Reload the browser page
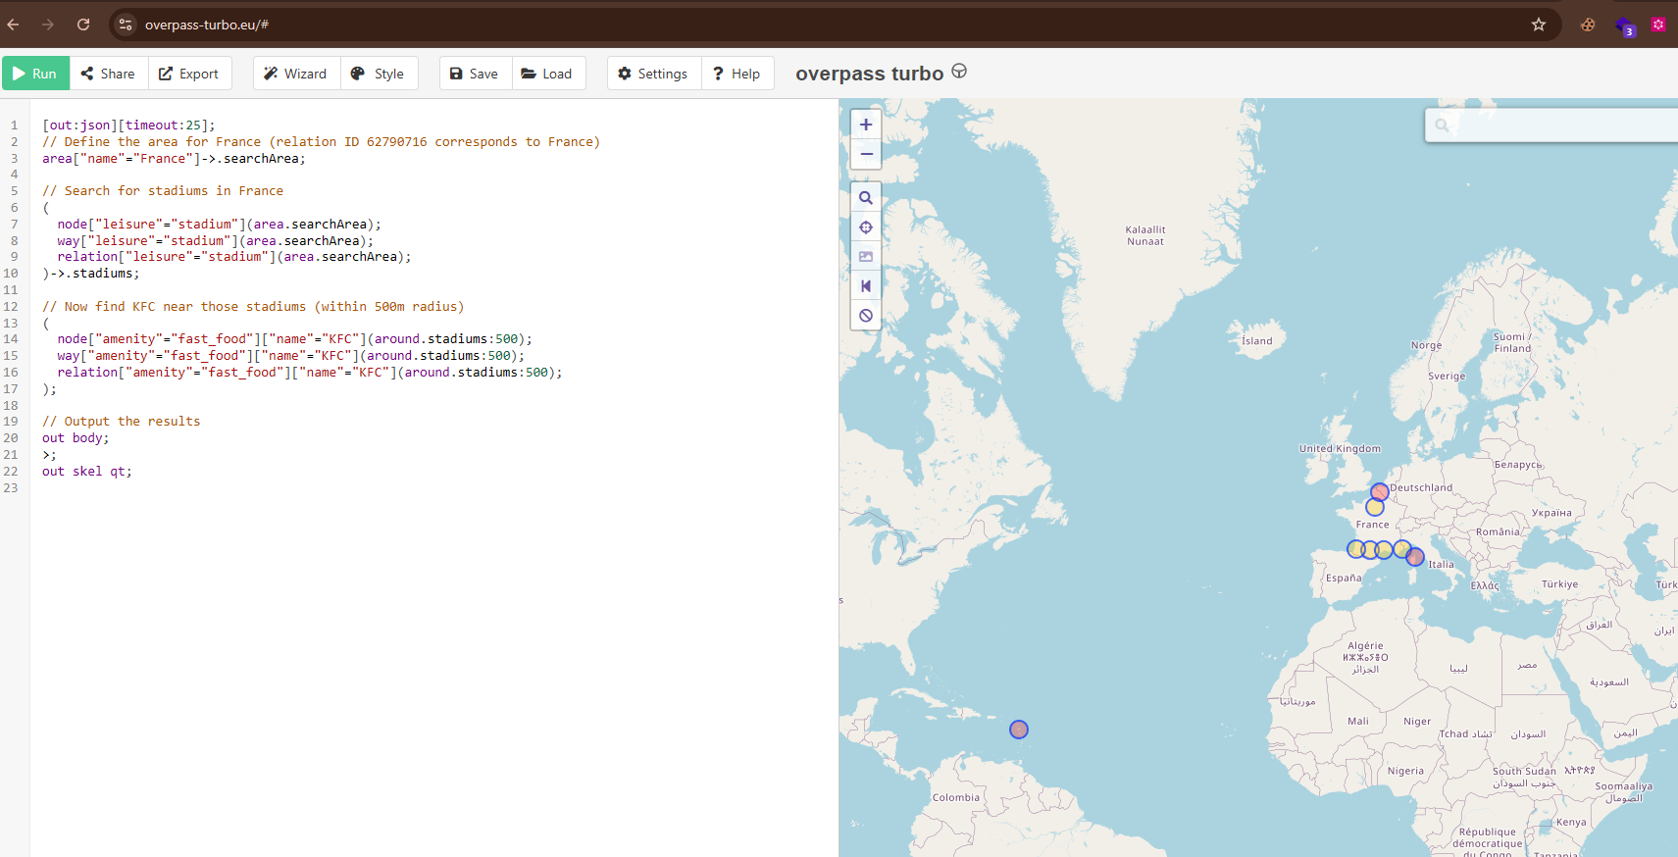Image resolution: width=1678 pixels, height=857 pixels. (x=83, y=25)
